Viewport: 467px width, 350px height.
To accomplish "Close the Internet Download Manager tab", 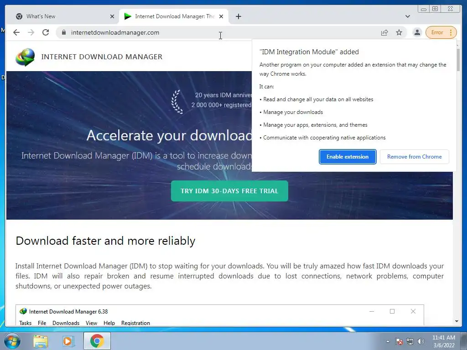I will pos(221,16).
